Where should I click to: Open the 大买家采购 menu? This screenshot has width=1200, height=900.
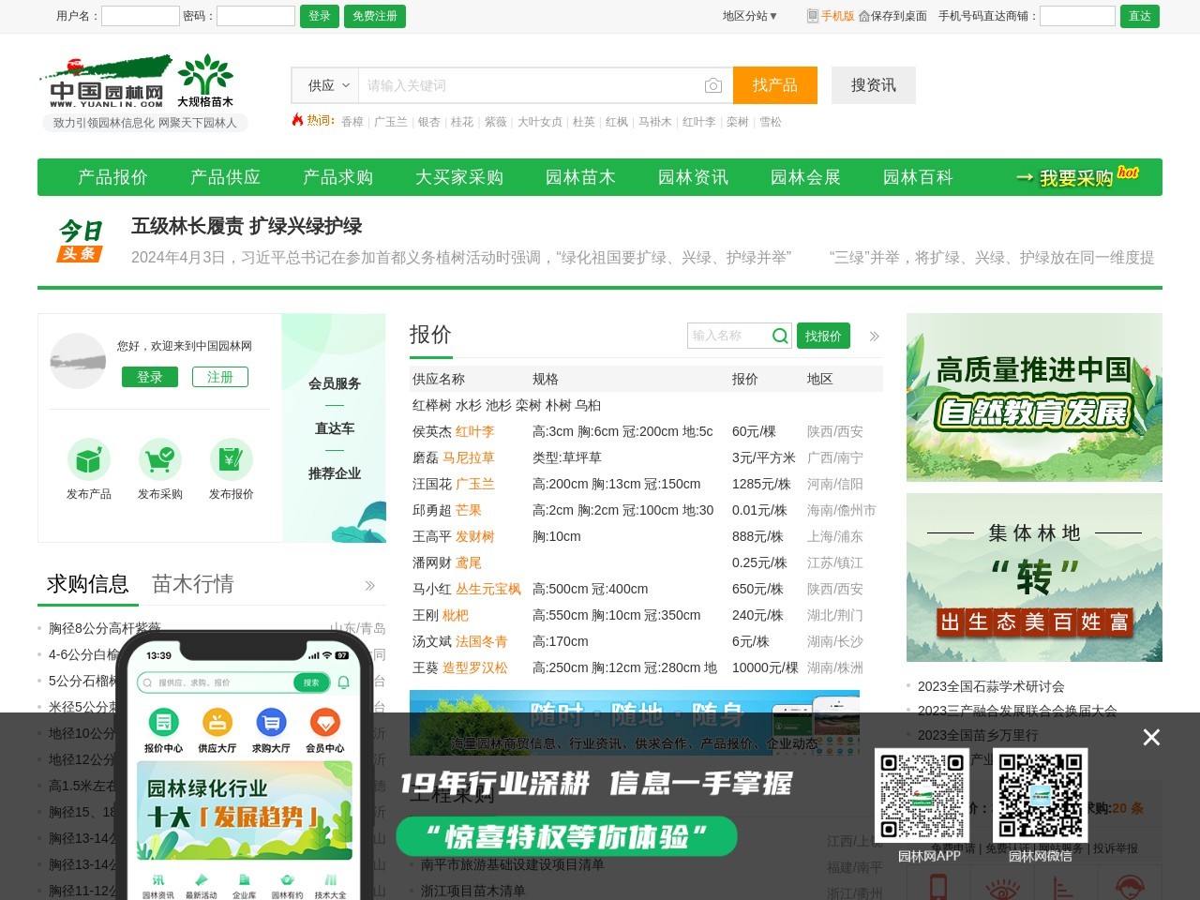point(459,177)
